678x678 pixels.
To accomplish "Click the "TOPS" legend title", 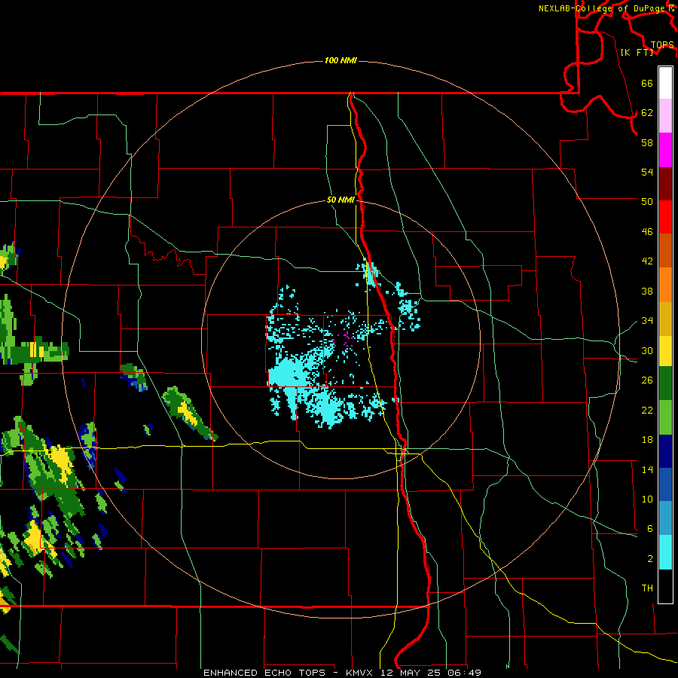I will click(x=662, y=45).
